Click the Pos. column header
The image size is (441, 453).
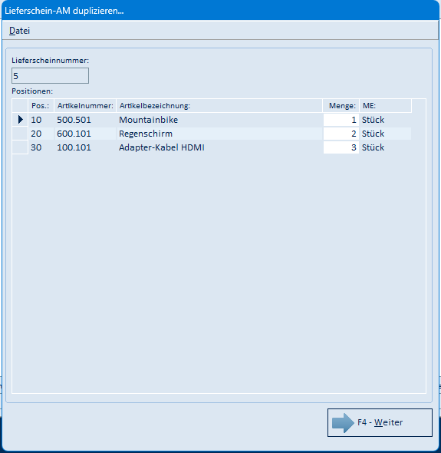coord(41,106)
